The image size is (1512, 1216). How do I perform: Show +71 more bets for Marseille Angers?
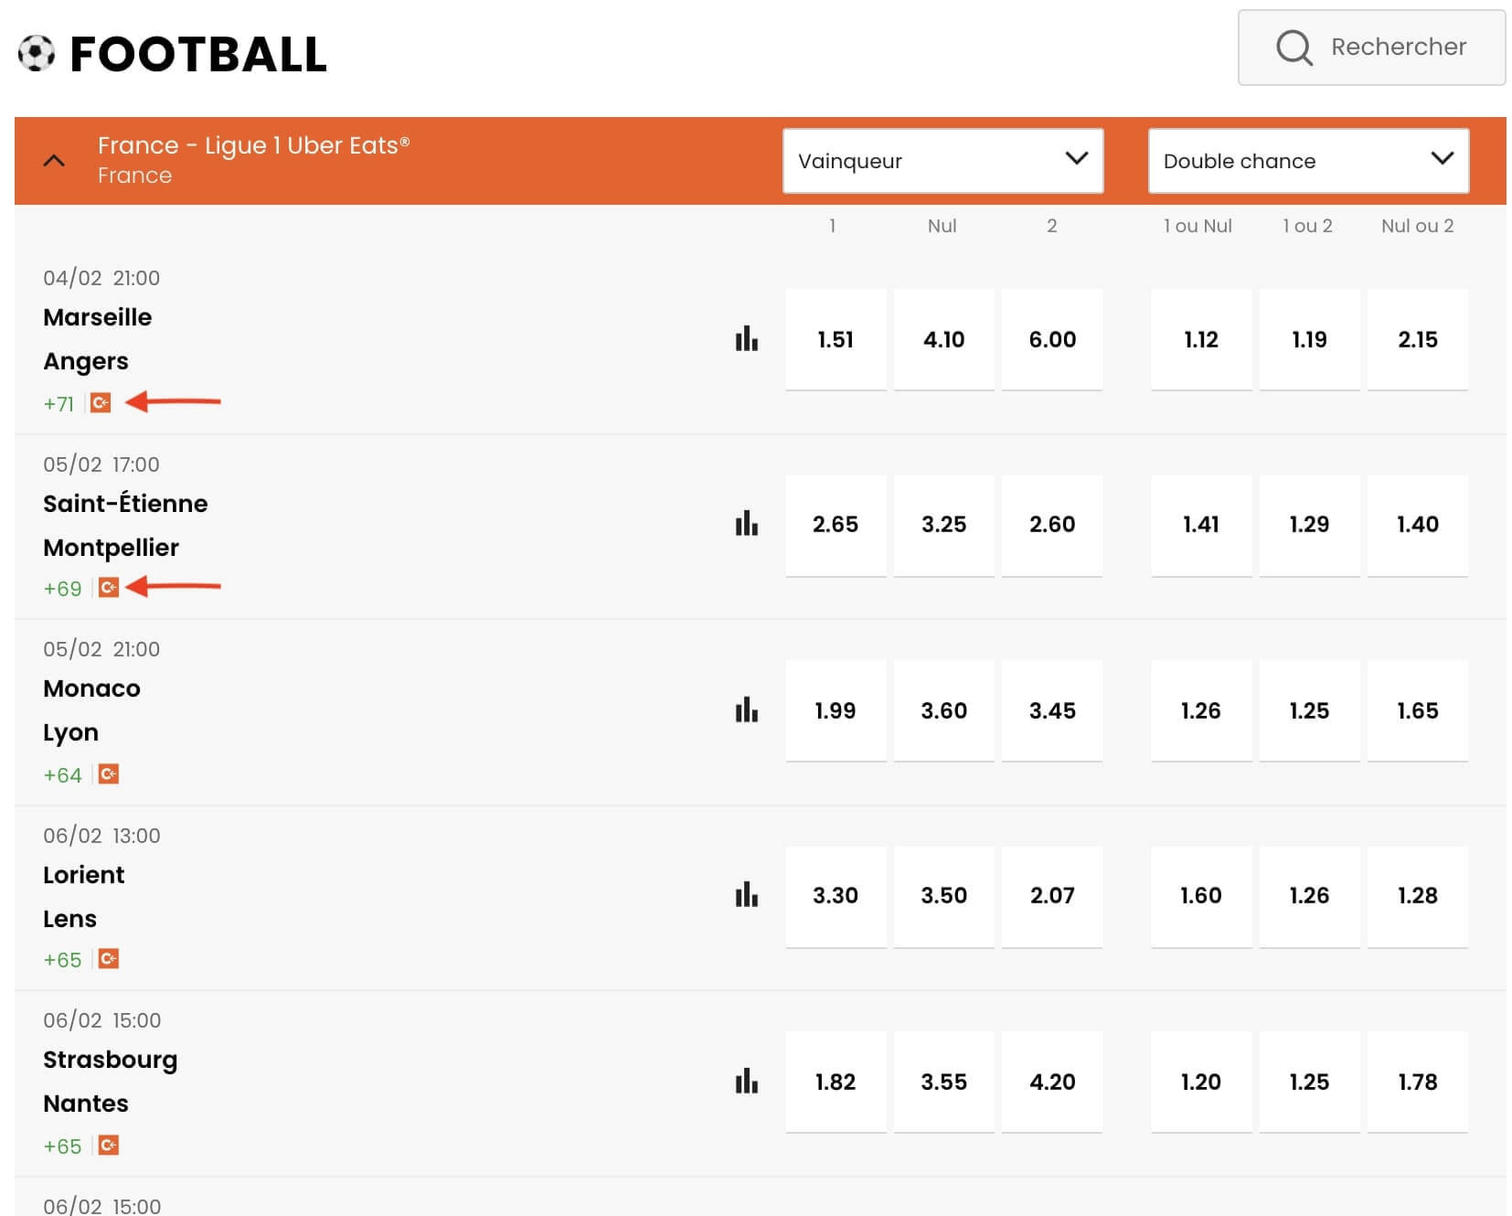coord(59,403)
